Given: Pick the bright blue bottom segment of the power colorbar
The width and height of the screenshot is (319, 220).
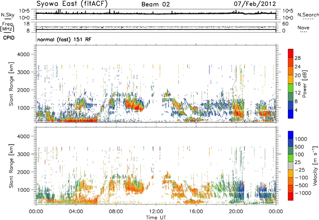Looking at the screenshot, I should click(x=291, y=114).
